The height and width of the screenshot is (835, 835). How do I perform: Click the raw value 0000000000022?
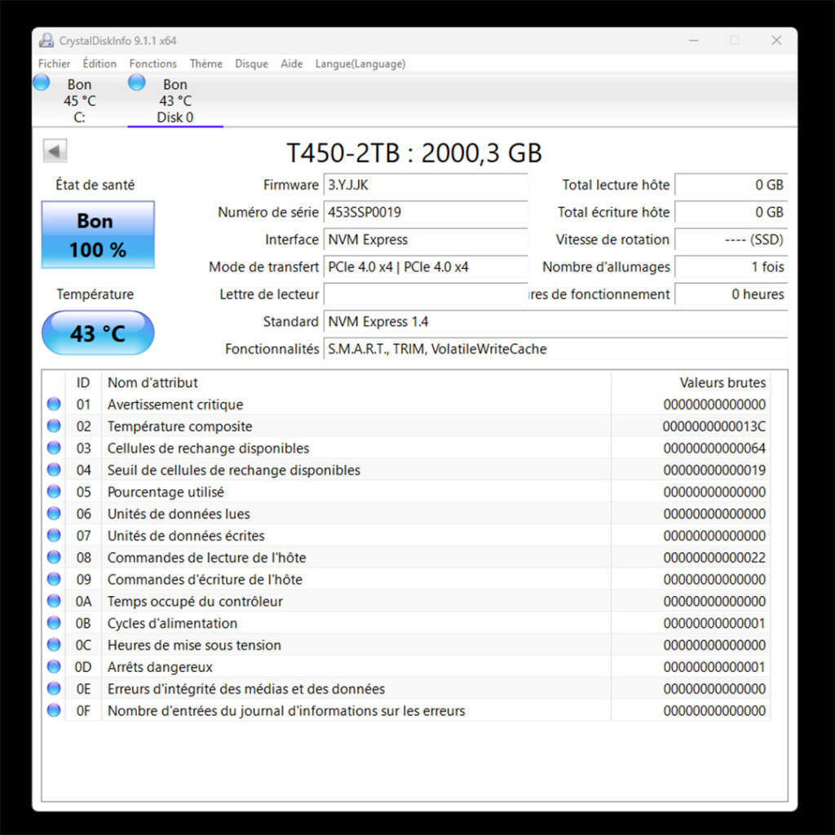point(714,557)
